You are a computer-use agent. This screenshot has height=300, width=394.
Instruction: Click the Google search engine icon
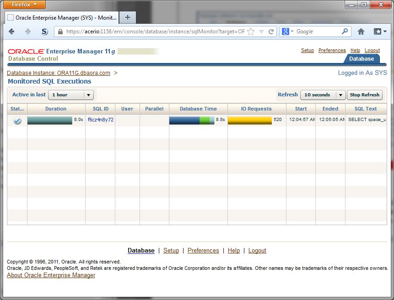point(285,32)
